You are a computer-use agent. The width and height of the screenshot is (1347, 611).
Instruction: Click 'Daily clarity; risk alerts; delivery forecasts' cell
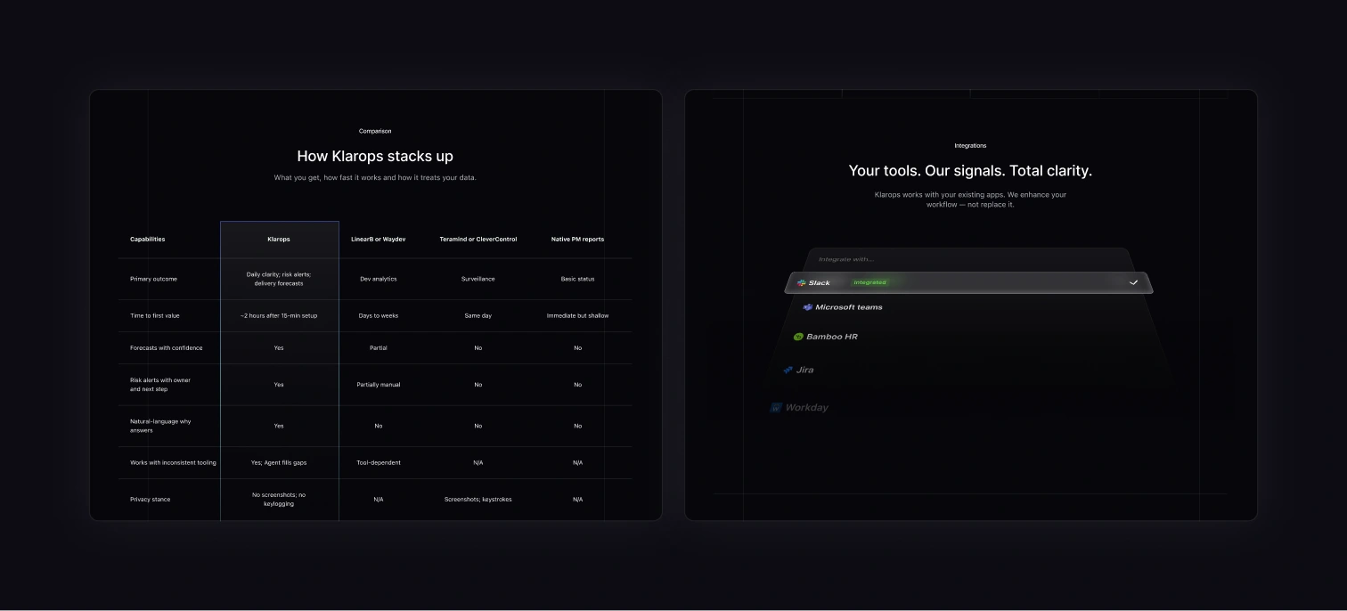pyautogui.click(x=279, y=279)
